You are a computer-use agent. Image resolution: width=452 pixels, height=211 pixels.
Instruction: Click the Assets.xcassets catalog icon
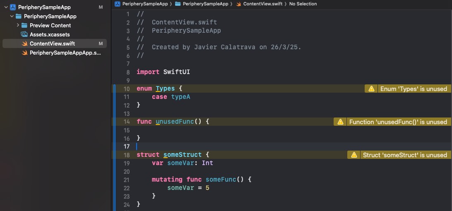tap(24, 34)
